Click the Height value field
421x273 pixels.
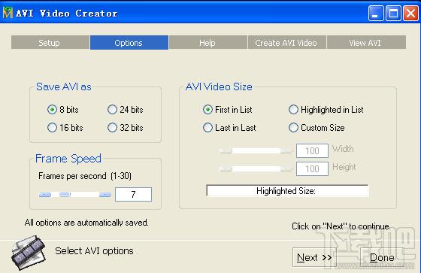(312, 168)
